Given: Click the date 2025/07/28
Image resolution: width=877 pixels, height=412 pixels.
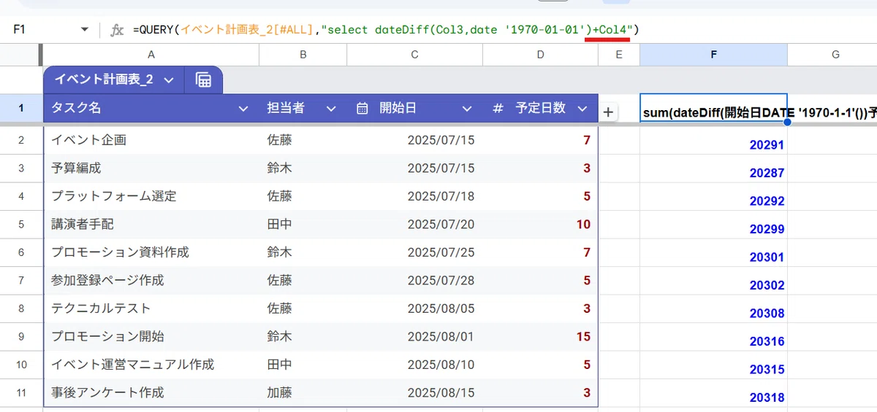Looking at the screenshot, I should pos(441,280).
